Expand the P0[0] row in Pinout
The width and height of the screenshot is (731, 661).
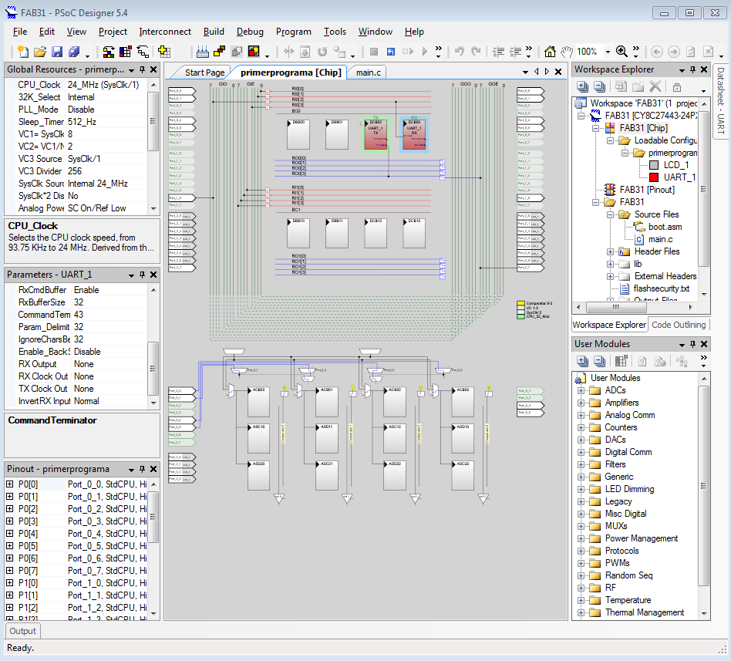10,484
